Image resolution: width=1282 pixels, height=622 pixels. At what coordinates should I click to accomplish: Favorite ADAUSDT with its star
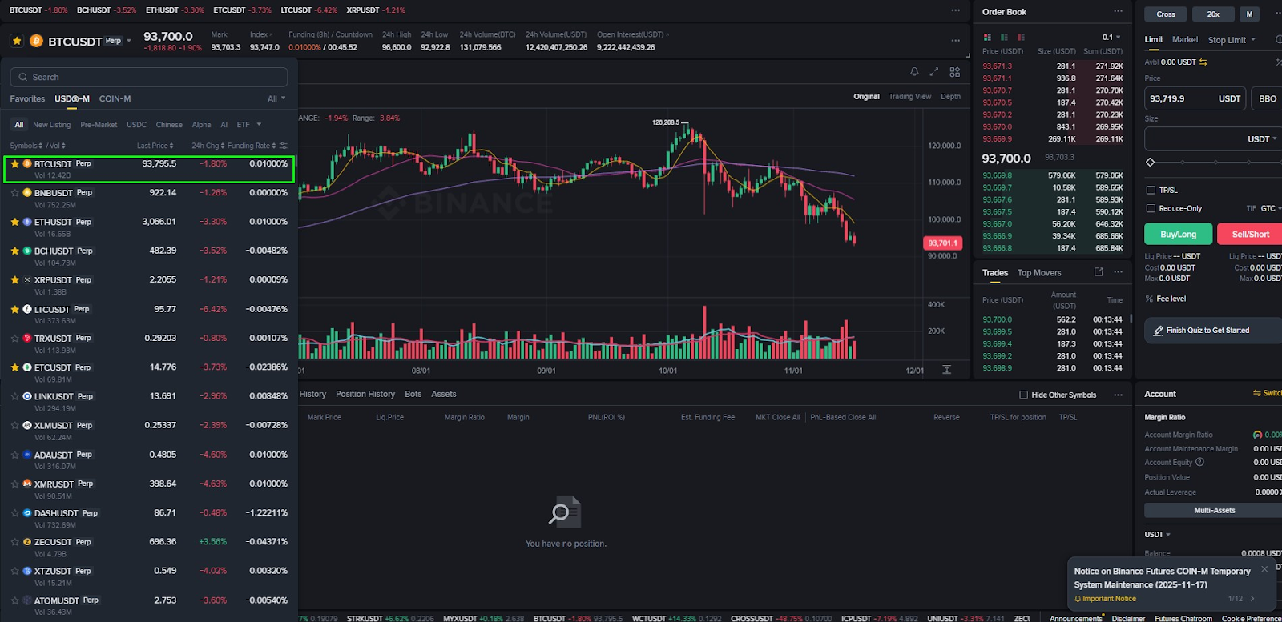click(15, 455)
